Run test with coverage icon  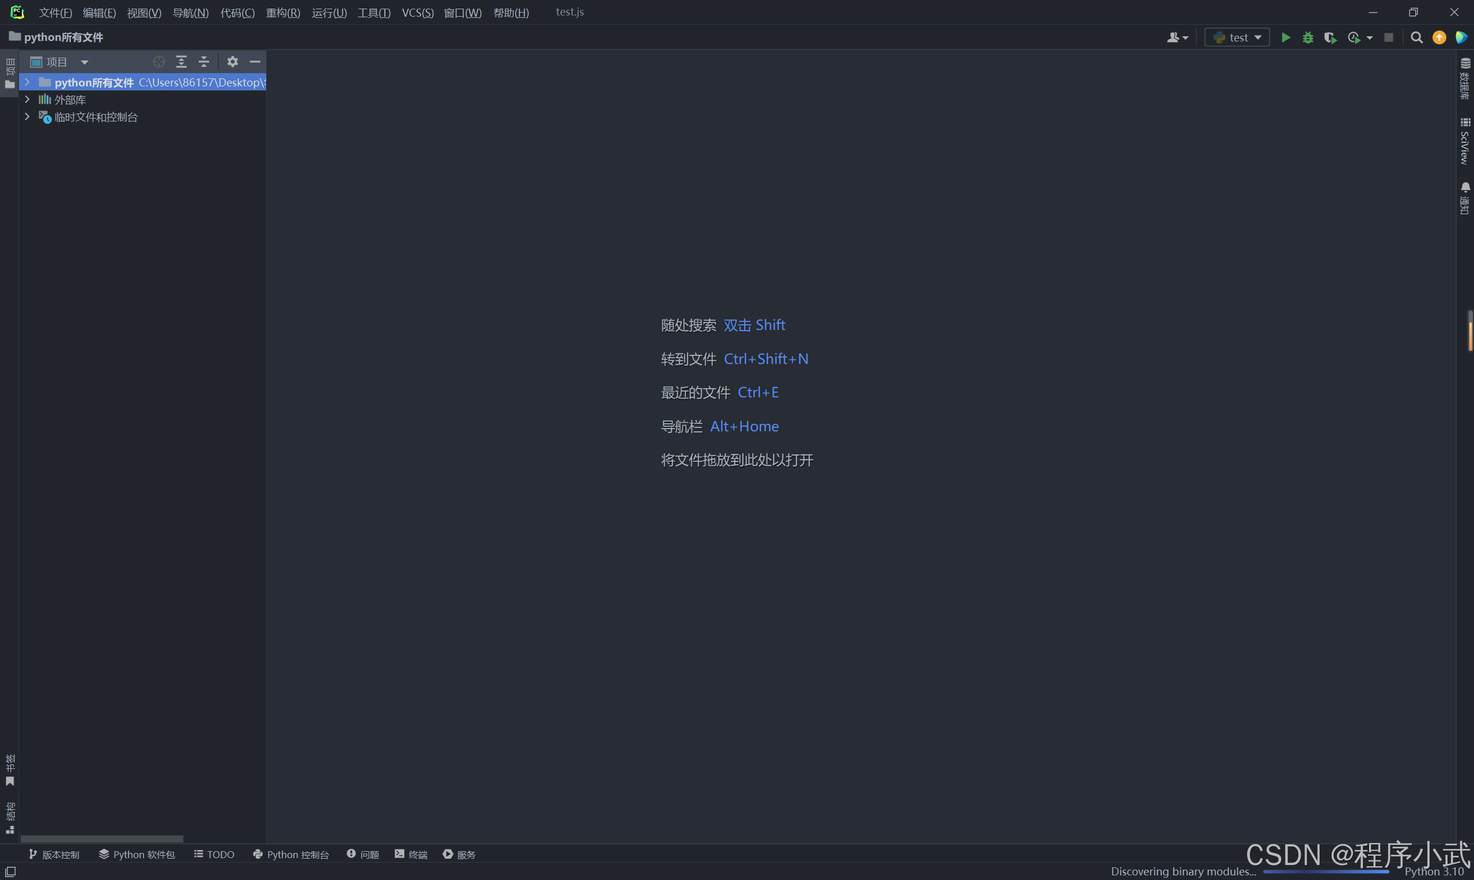pyautogui.click(x=1330, y=37)
